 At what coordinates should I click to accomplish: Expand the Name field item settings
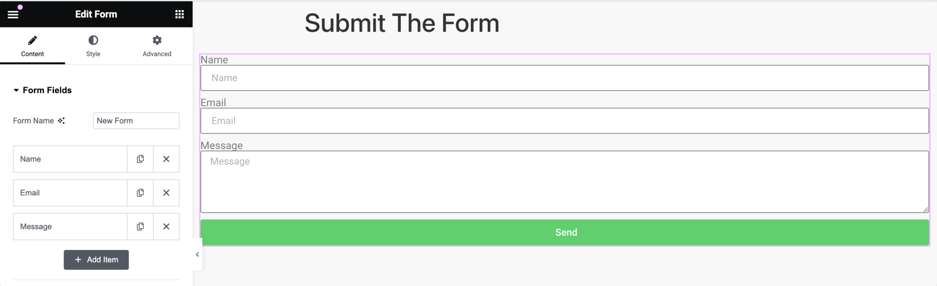coord(70,159)
